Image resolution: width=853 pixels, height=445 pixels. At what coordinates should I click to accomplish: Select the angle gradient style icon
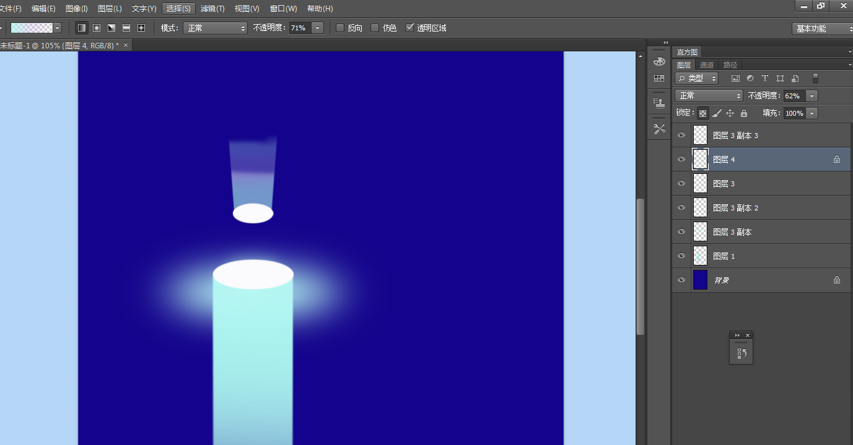tap(112, 28)
